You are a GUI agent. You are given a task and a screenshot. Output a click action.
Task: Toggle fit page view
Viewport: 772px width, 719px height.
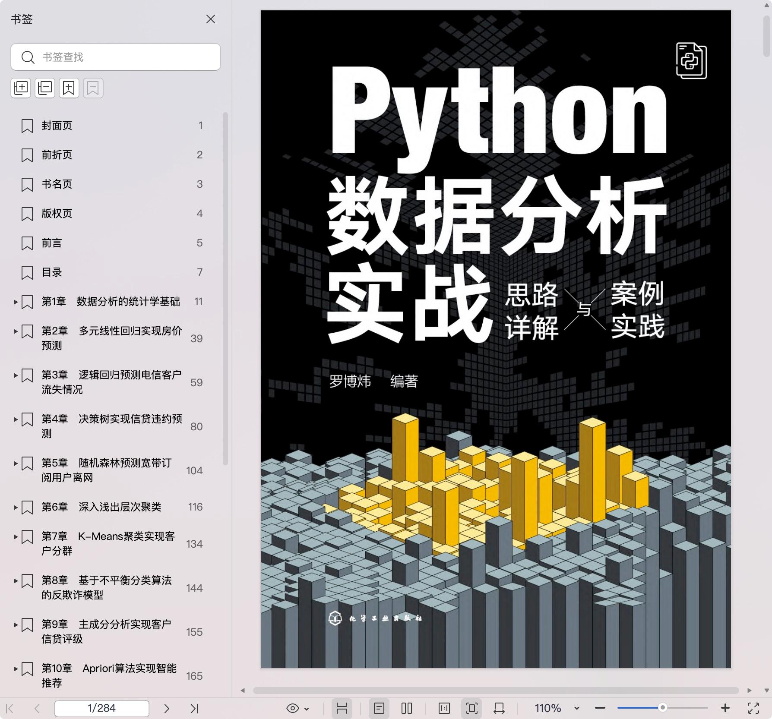click(x=471, y=708)
